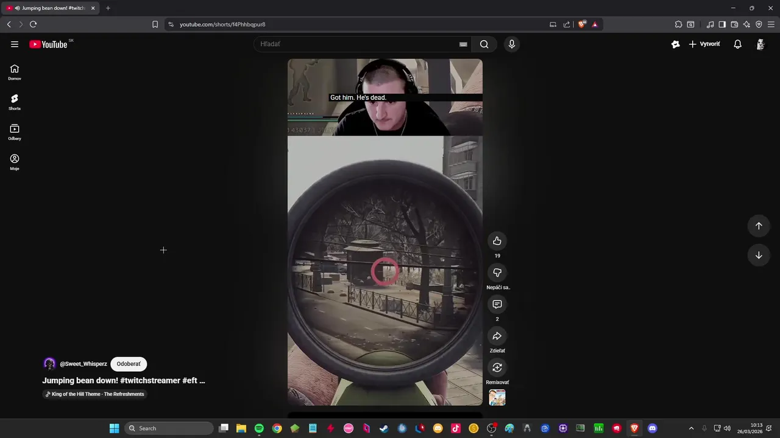Open the sound thumbnail below Remixovať
Image resolution: width=780 pixels, height=438 pixels.
tap(497, 397)
